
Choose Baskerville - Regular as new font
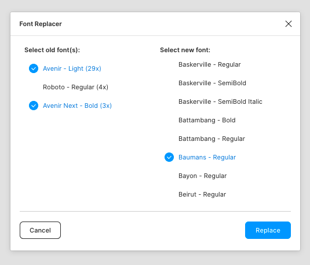210,64
